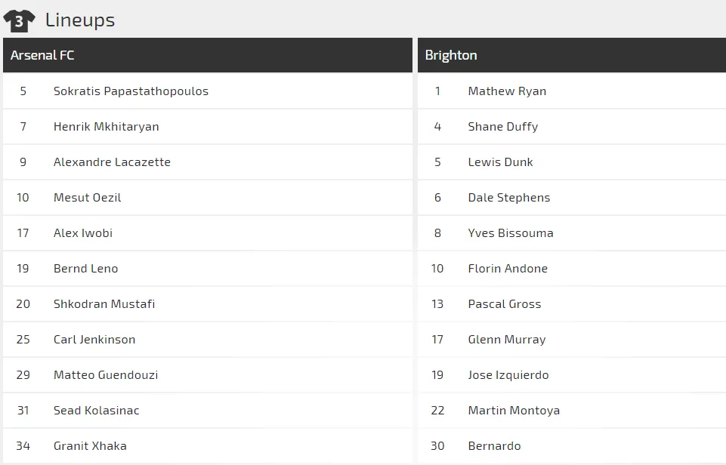This screenshot has width=726, height=465.
Task: Select the Arsenal FC column header
Action: 42,55
